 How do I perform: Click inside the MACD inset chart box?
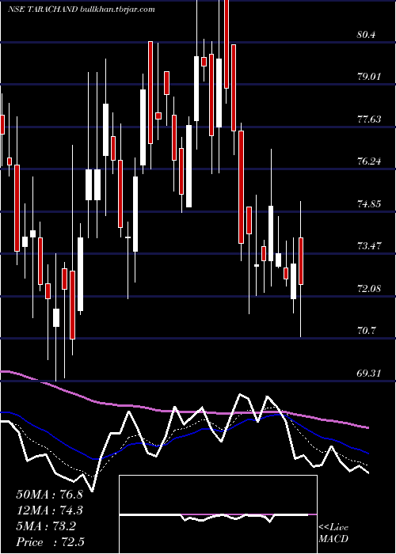tap(218, 514)
